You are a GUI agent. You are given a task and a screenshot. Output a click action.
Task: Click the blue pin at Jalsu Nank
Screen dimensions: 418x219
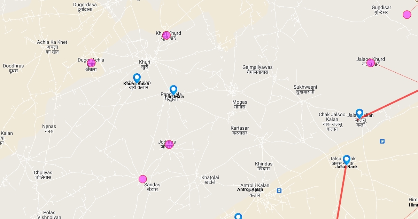[346, 160]
